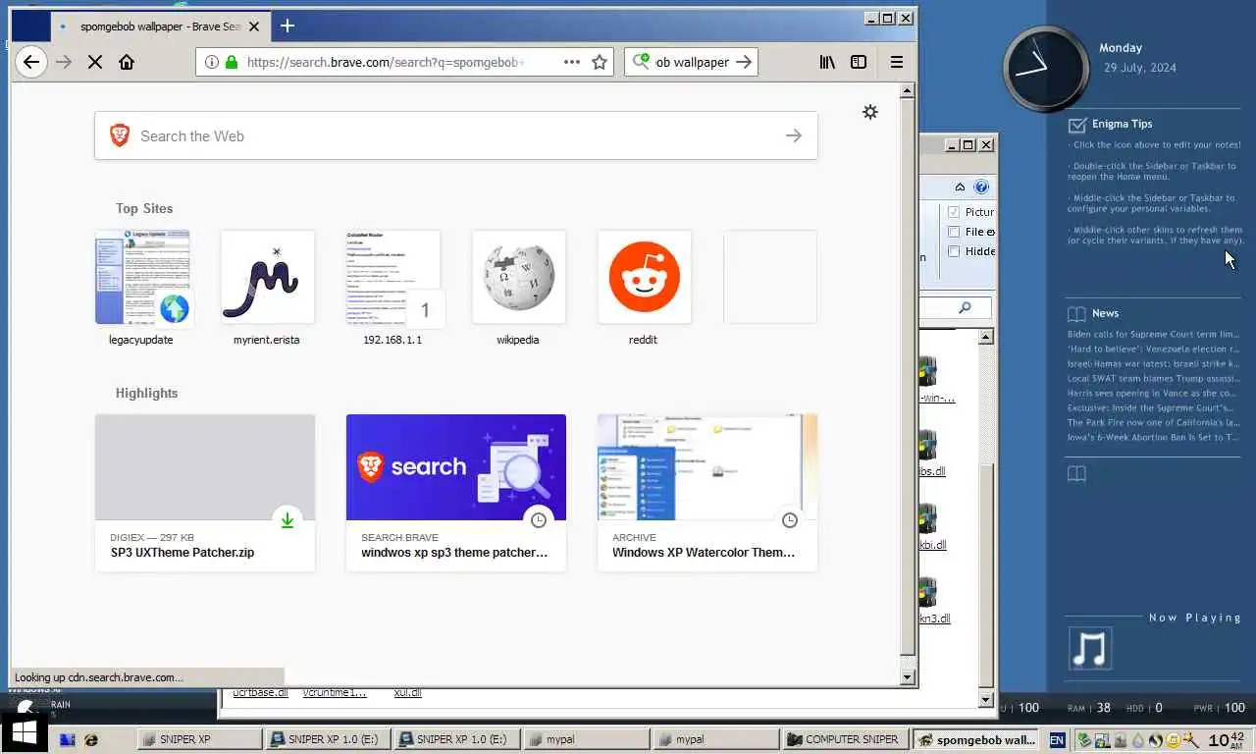Open the first mypal taskbar window
The height and width of the screenshot is (754, 1256).
585,739
